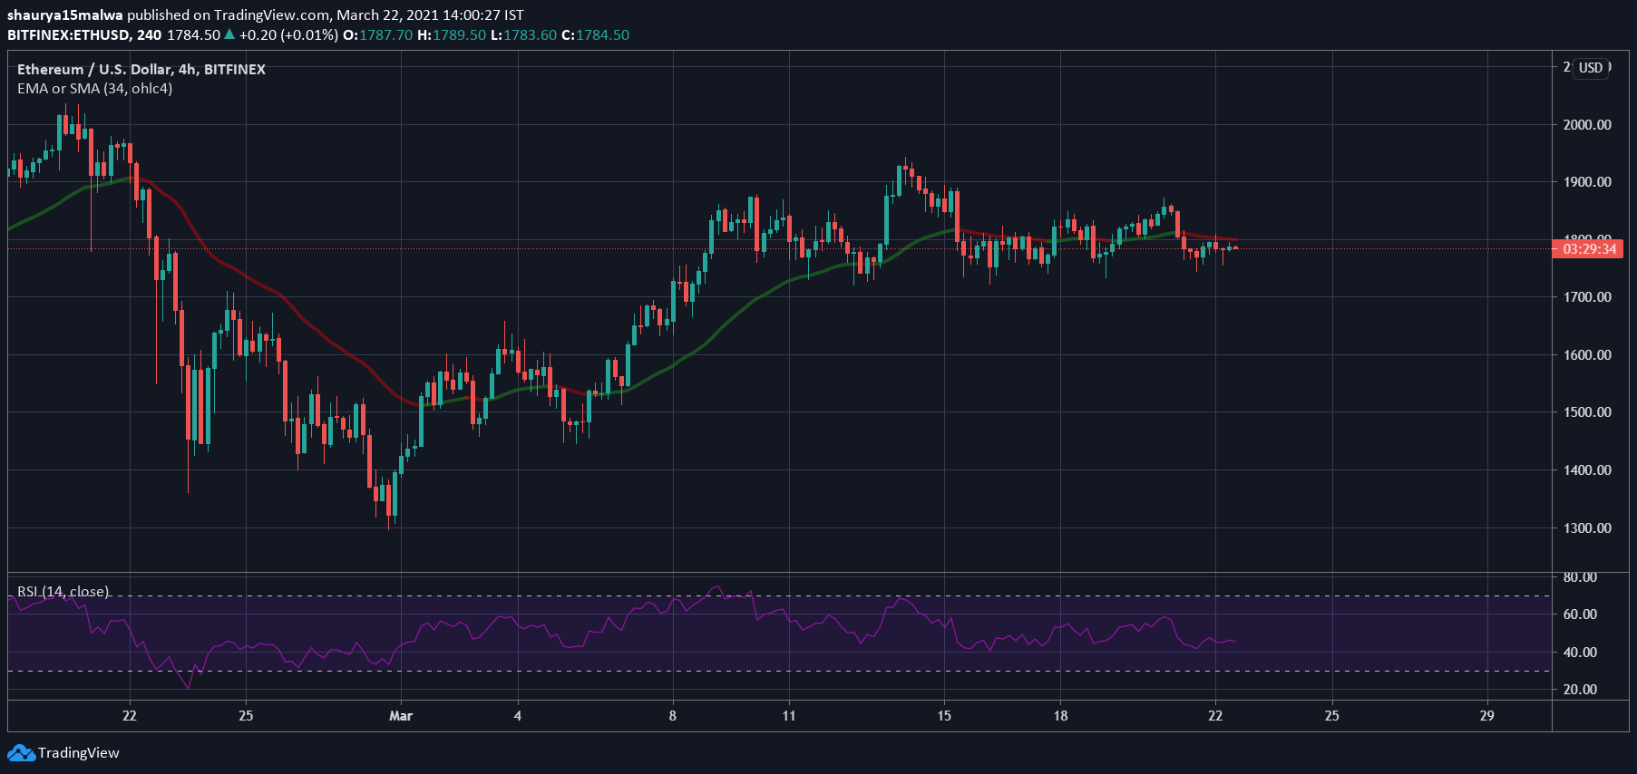Click the 4 date label on time axis
This screenshot has width=1637, height=774.
click(x=518, y=716)
